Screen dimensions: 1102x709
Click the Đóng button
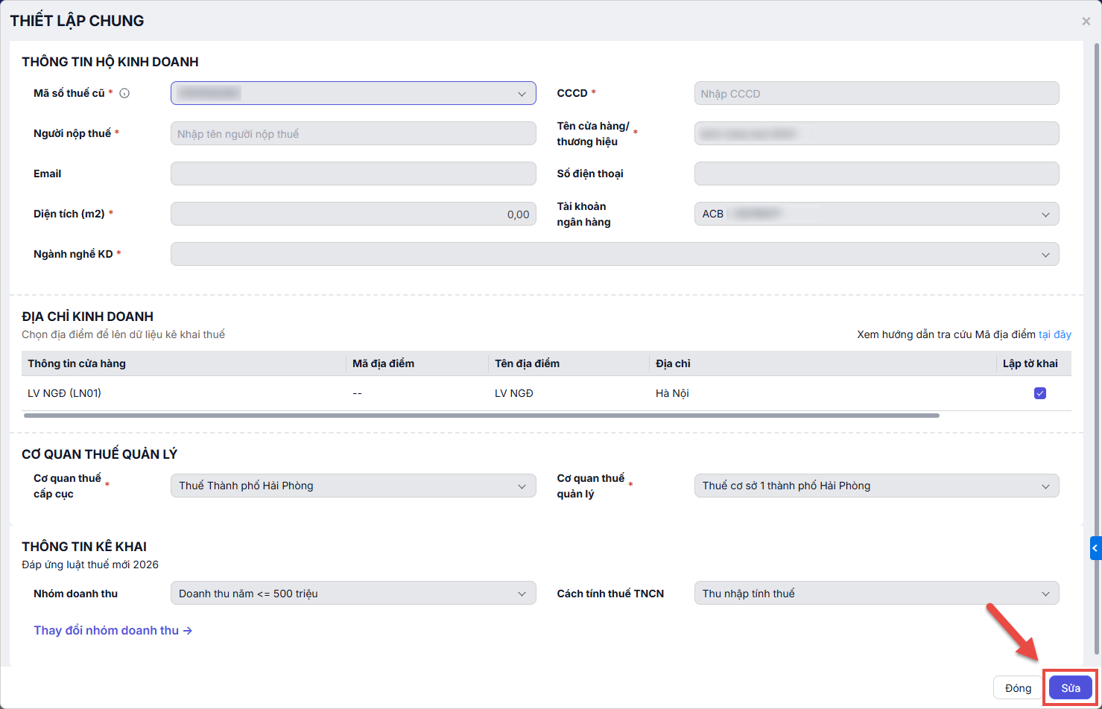tap(1018, 688)
